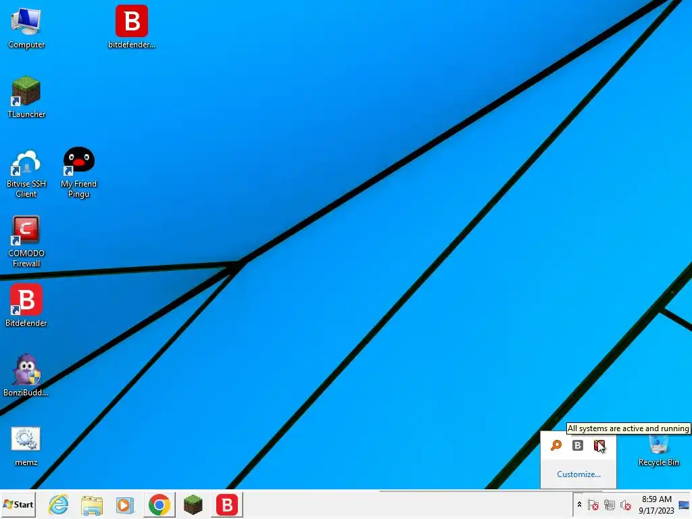
Task: Select the memz file on the desktop
Action: (26, 446)
